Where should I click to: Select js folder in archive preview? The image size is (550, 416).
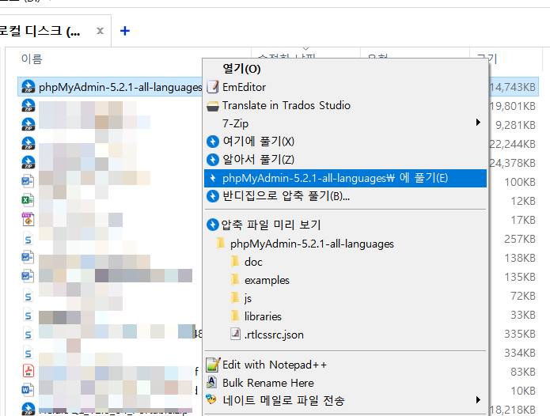[x=248, y=298]
